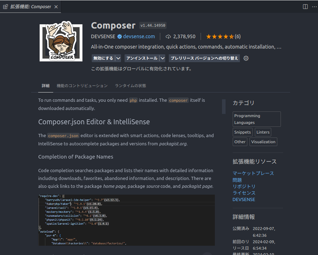Click the Completion of Package Names heading
This screenshot has width=318, height=255.
pos(76,157)
